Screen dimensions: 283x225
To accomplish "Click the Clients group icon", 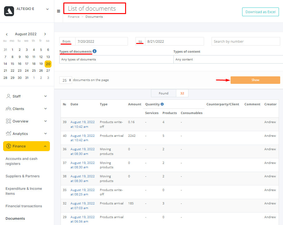I will coord(8,109).
